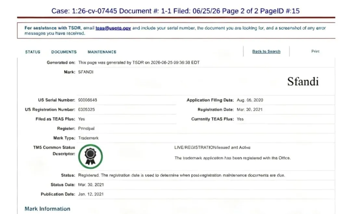The width and height of the screenshot is (351, 214).
Task: Click the Status Date value Mar. 30, 2021
Action: point(91,185)
